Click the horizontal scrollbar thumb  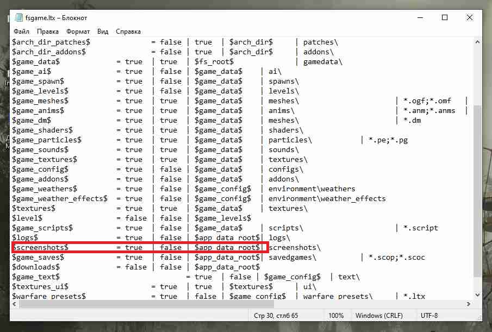click(x=147, y=304)
